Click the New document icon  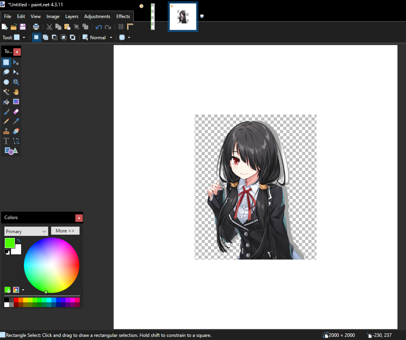[4, 27]
